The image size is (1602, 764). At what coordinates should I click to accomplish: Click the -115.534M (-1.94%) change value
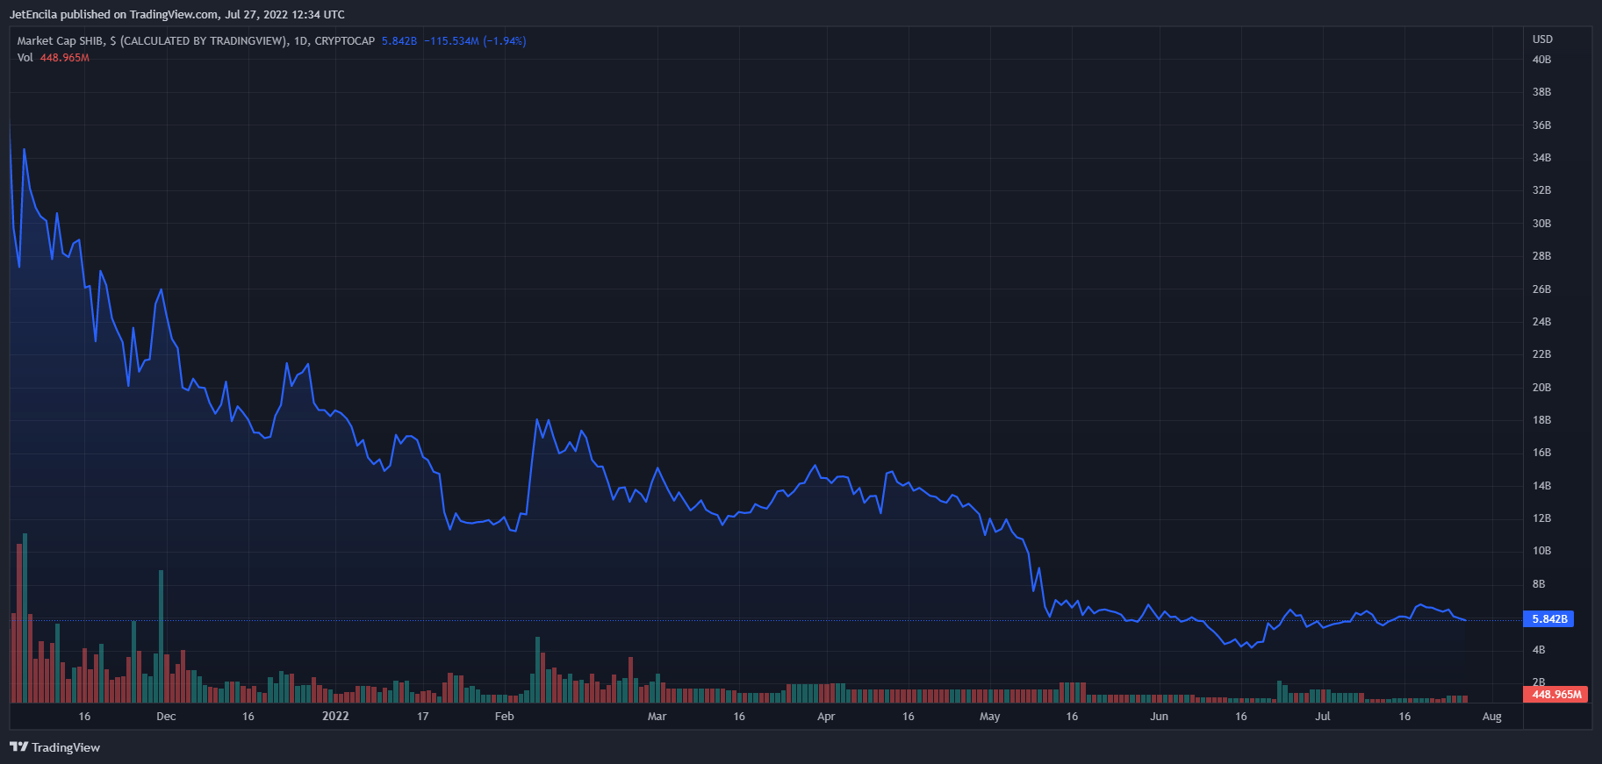[x=475, y=41]
